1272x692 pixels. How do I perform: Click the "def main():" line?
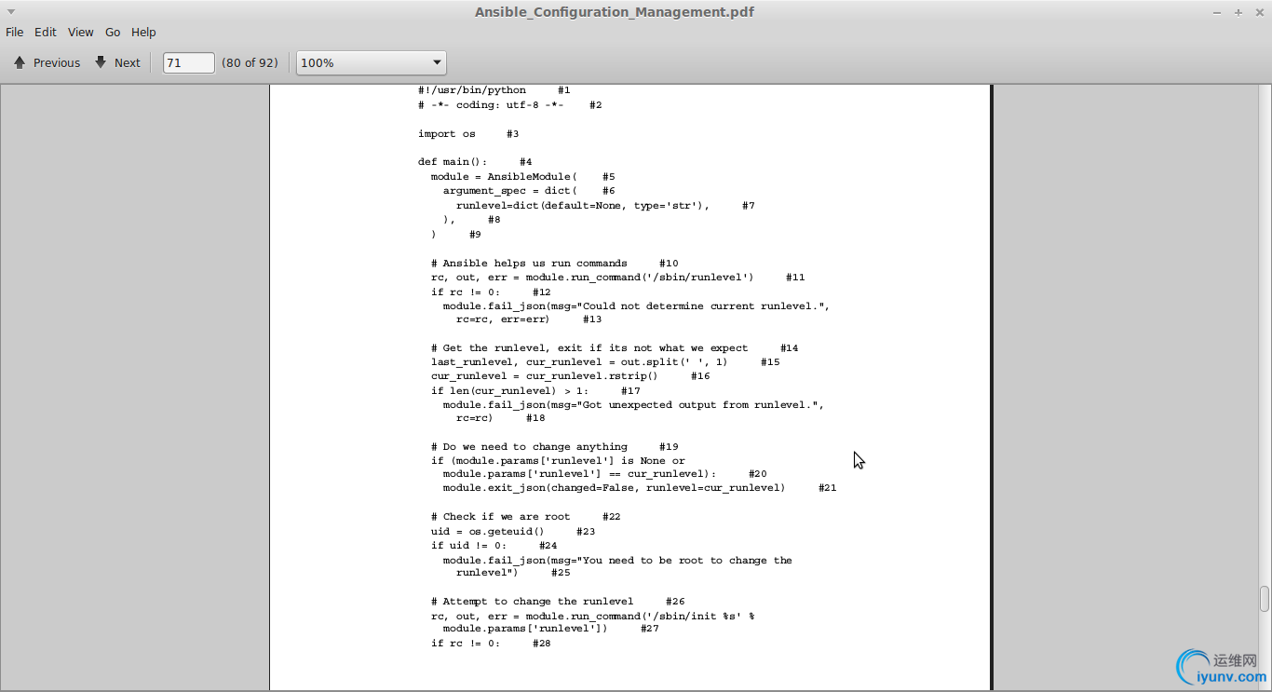pos(475,162)
